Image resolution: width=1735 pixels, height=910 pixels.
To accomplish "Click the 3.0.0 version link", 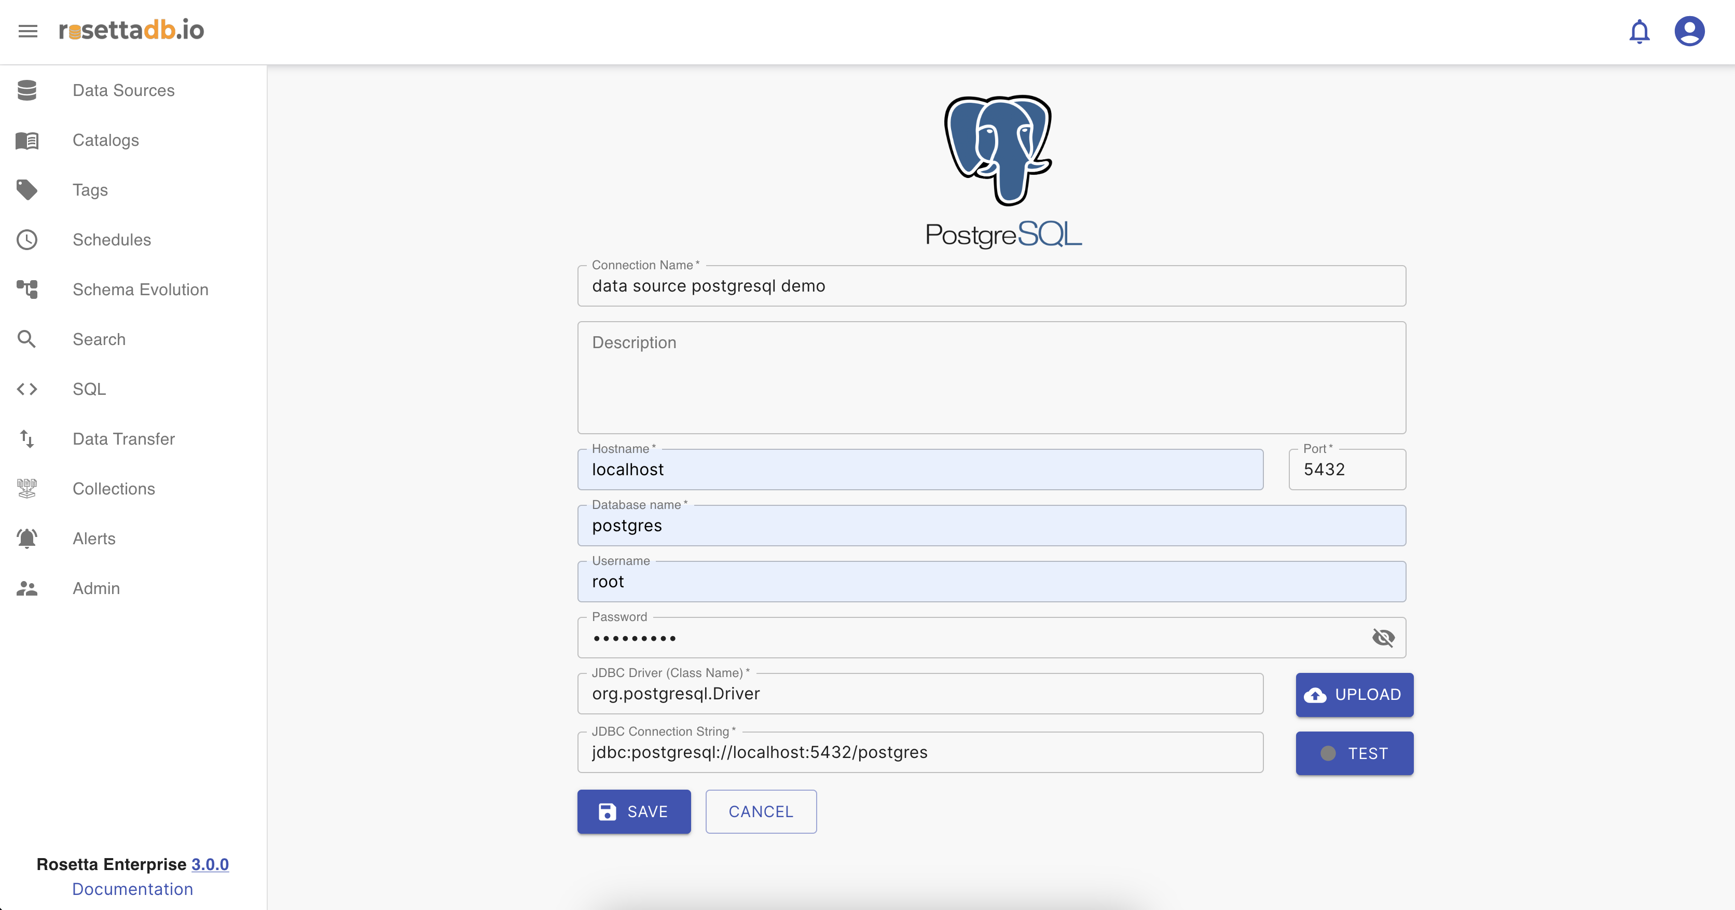I will click(x=210, y=864).
